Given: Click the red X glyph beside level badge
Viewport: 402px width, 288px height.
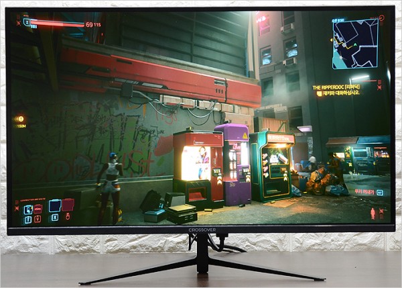Looking at the screenshot, I should (19, 23).
